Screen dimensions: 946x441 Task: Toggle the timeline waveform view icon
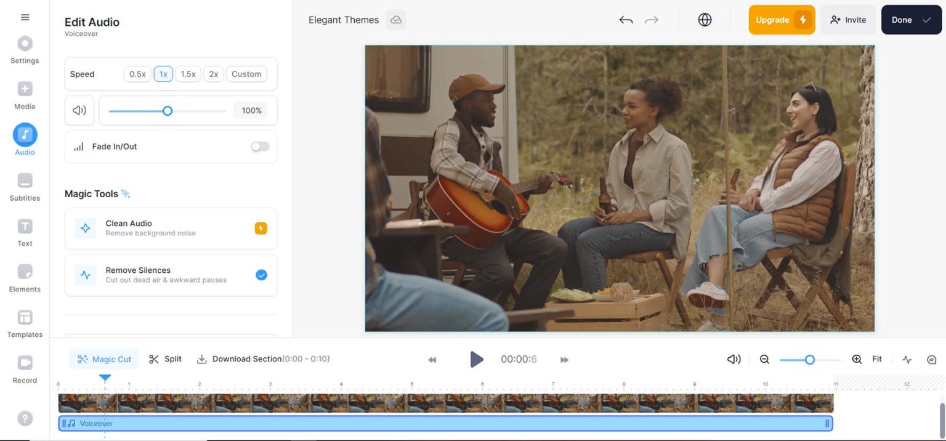(907, 360)
